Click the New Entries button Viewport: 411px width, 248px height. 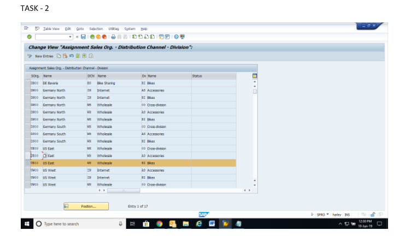44,56
